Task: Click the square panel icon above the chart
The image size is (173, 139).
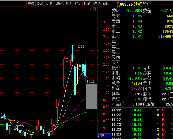Action: coord(94,9)
